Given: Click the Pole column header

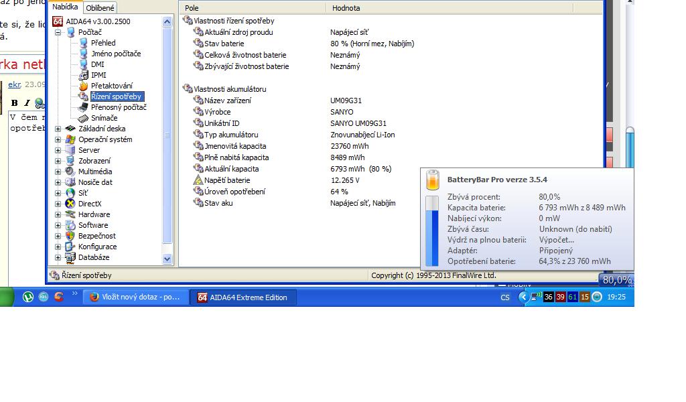Looking at the screenshot, I should click(253, 8).
